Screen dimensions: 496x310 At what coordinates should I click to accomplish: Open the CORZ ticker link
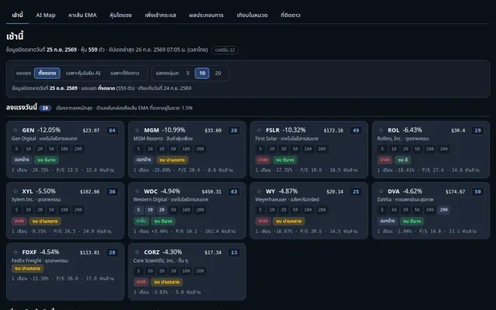point(152,252)
